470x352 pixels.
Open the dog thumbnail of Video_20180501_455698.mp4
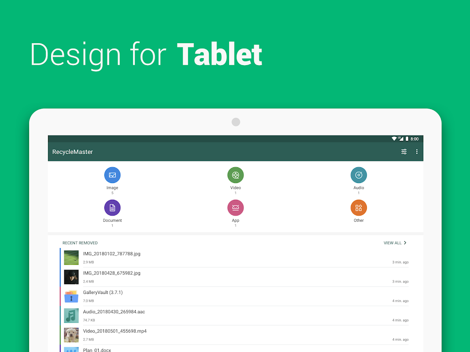[71, 335]
